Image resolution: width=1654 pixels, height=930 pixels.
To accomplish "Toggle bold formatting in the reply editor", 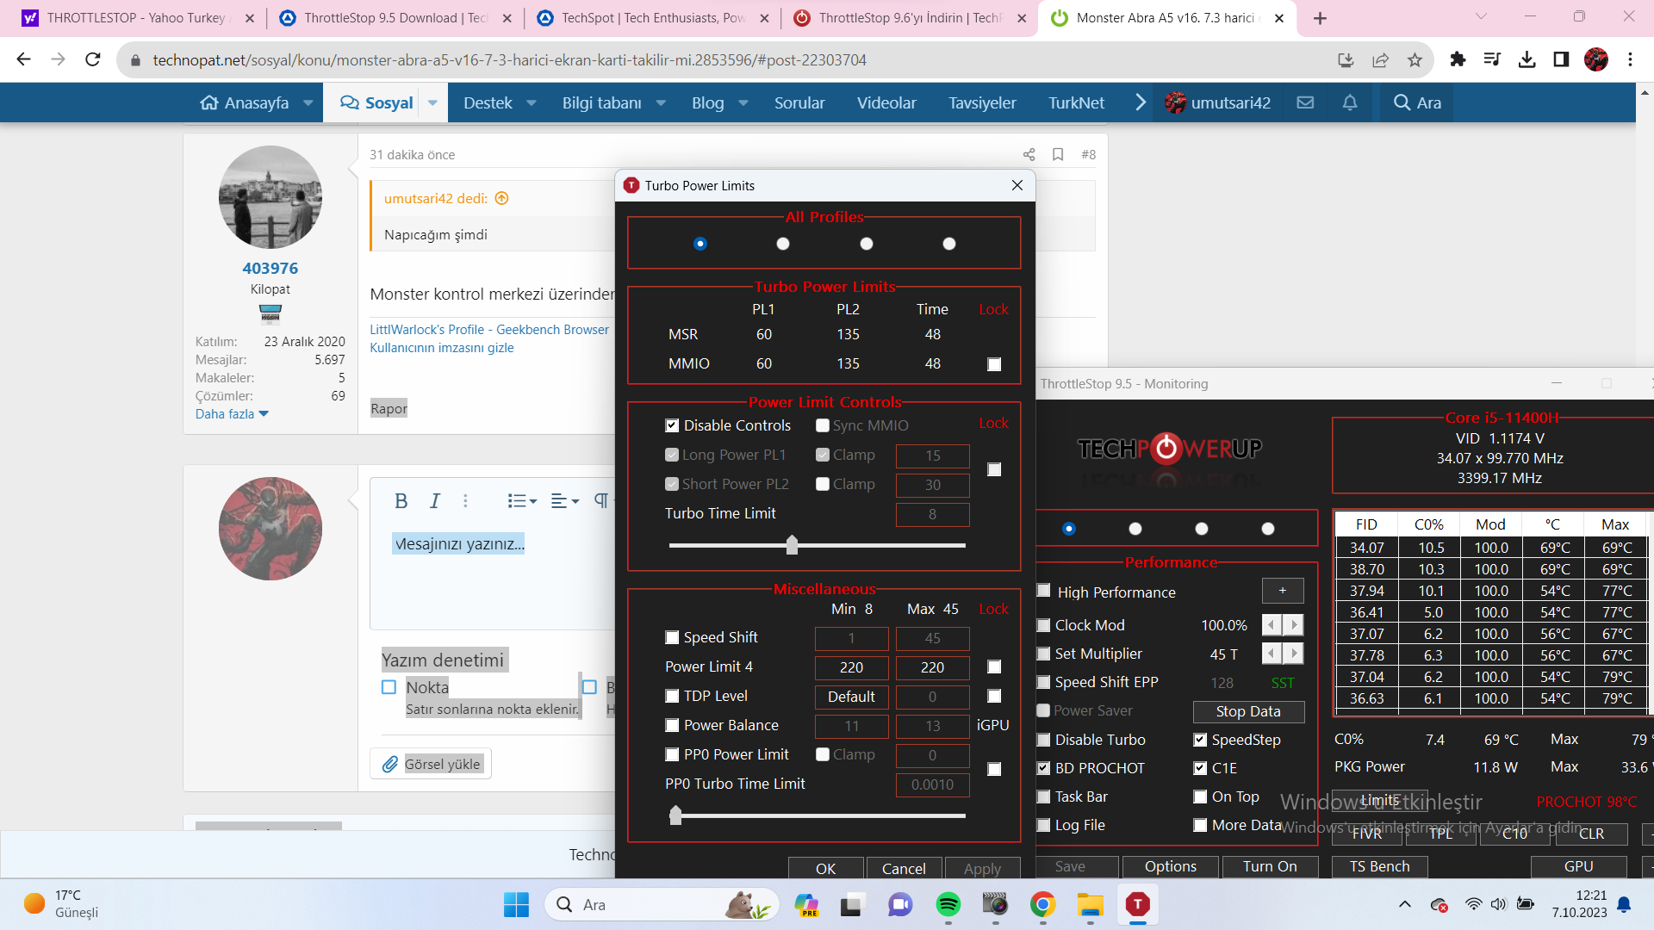I will click(401, 501).
